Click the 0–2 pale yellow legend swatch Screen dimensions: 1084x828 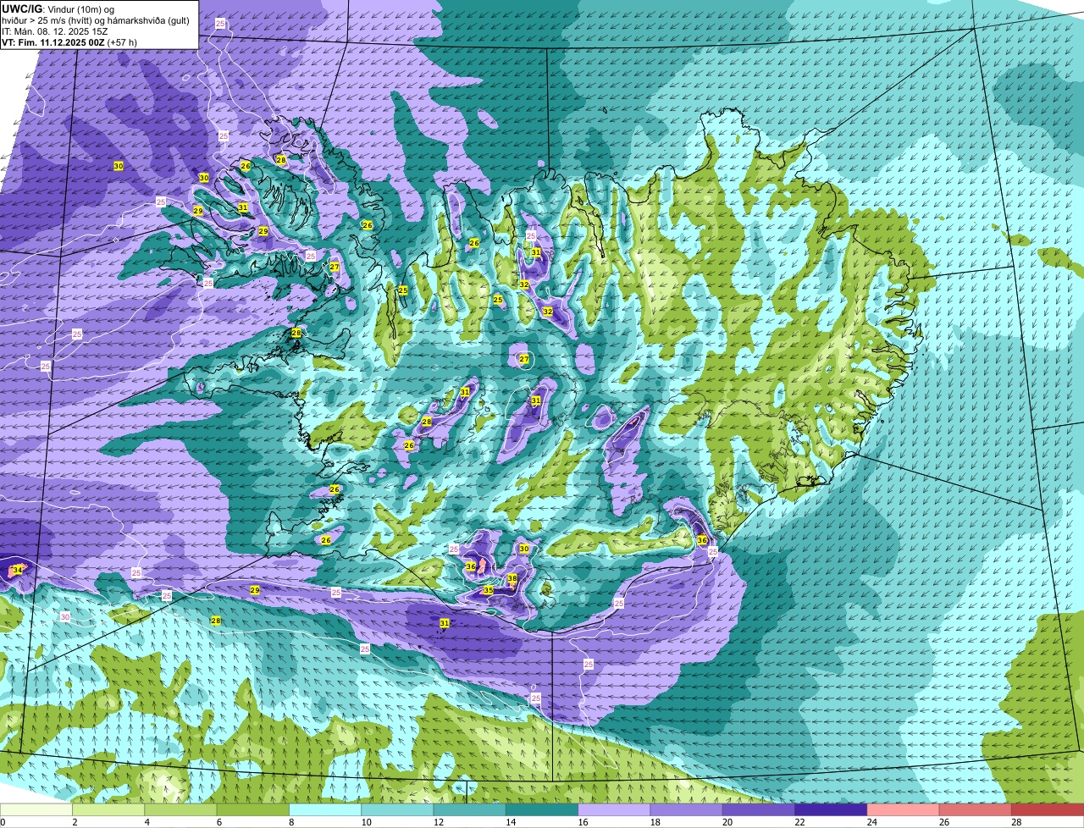37,809
